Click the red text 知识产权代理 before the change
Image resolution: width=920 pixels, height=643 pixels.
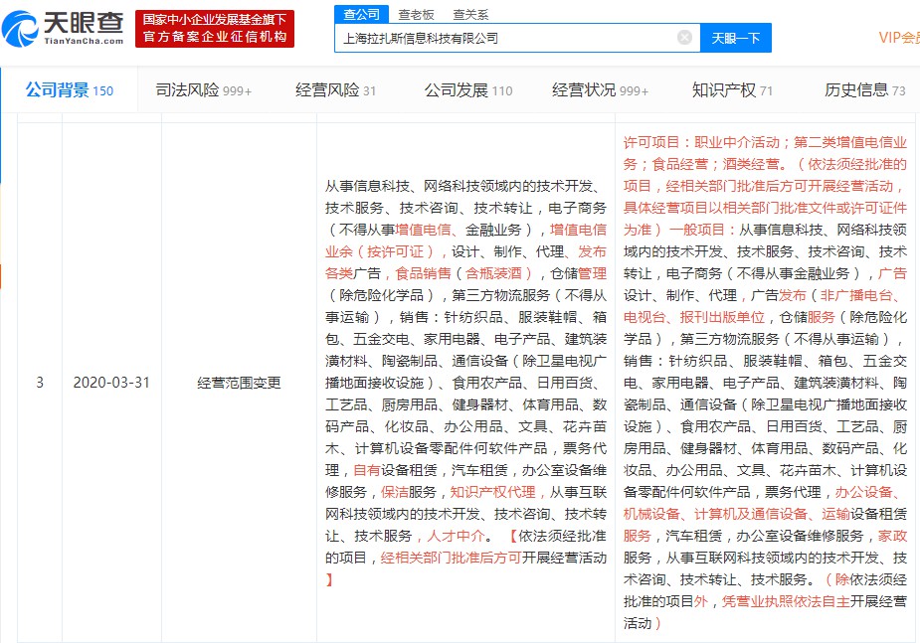coord(492,492)
